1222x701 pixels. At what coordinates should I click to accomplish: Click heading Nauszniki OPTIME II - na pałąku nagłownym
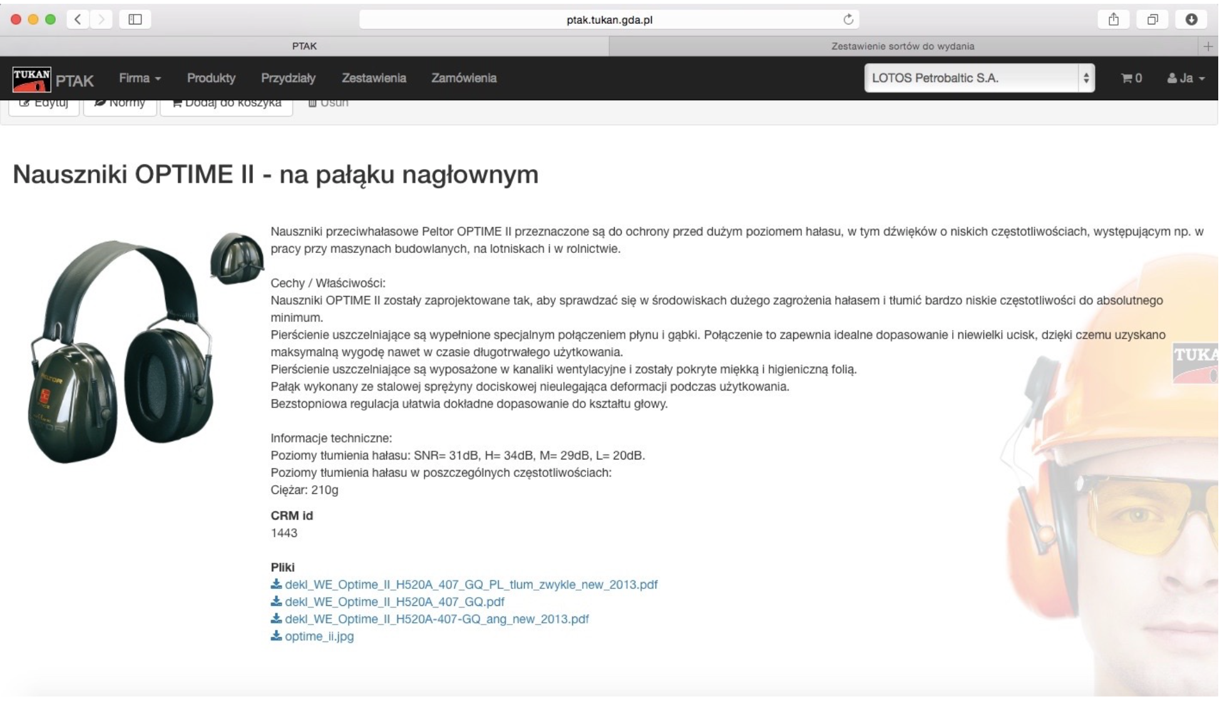[275, 175]
